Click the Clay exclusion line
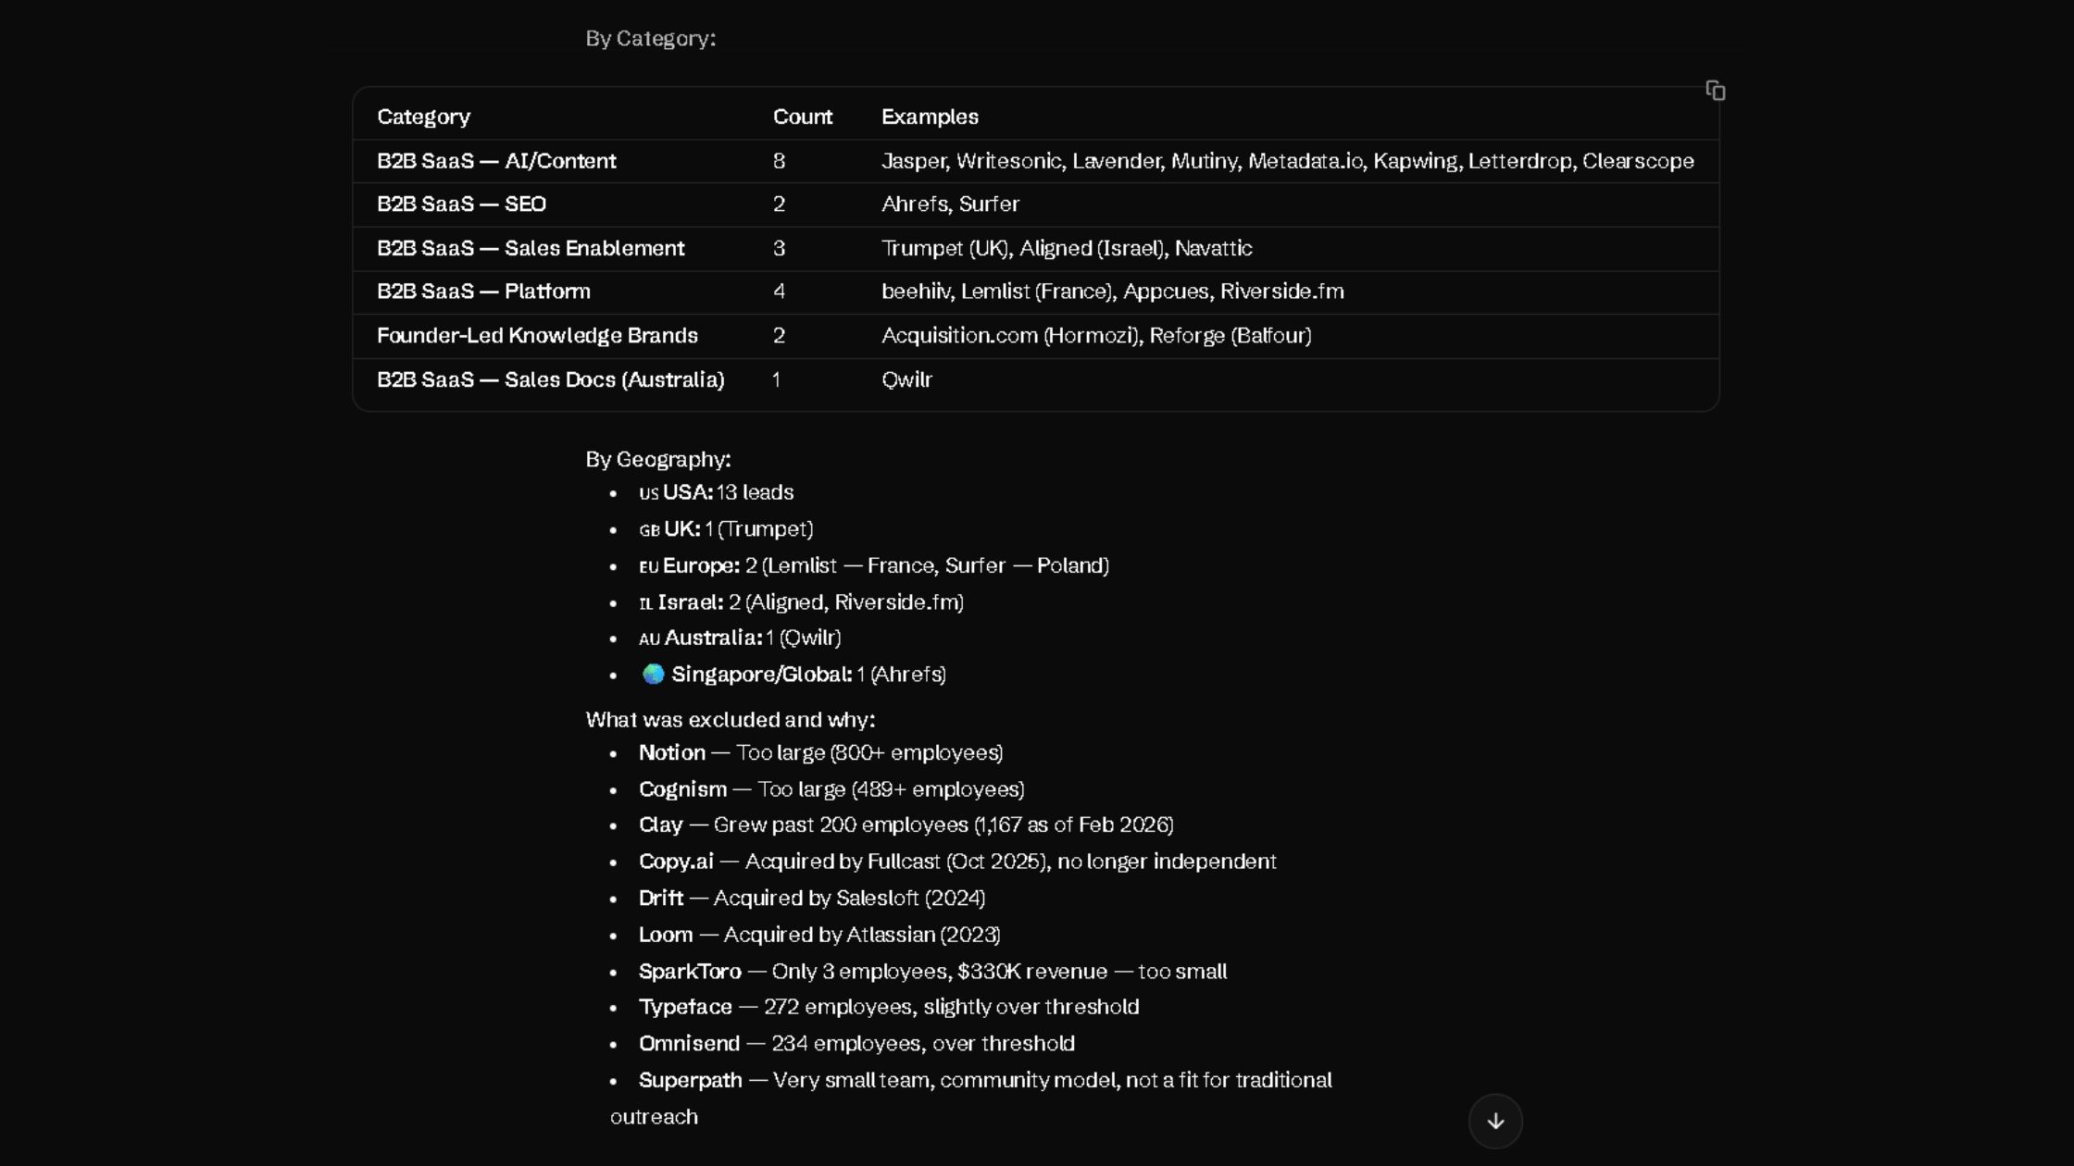The image size is (2074, 1166). tap(906, 825)
